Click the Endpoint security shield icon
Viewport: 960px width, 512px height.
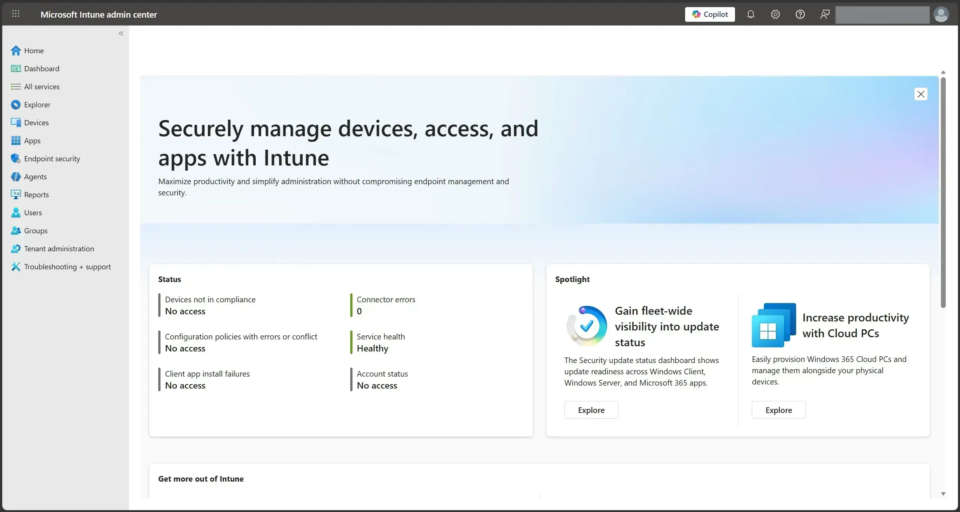[16, 159]
